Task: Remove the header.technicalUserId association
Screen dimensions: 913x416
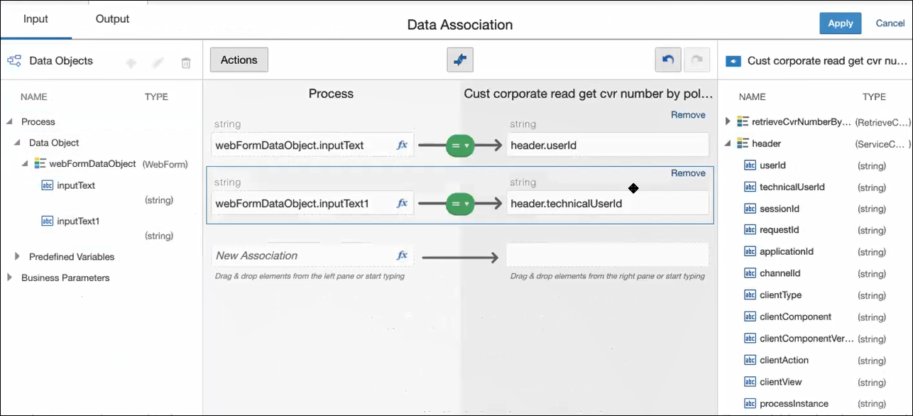Action: pos(688,173)
